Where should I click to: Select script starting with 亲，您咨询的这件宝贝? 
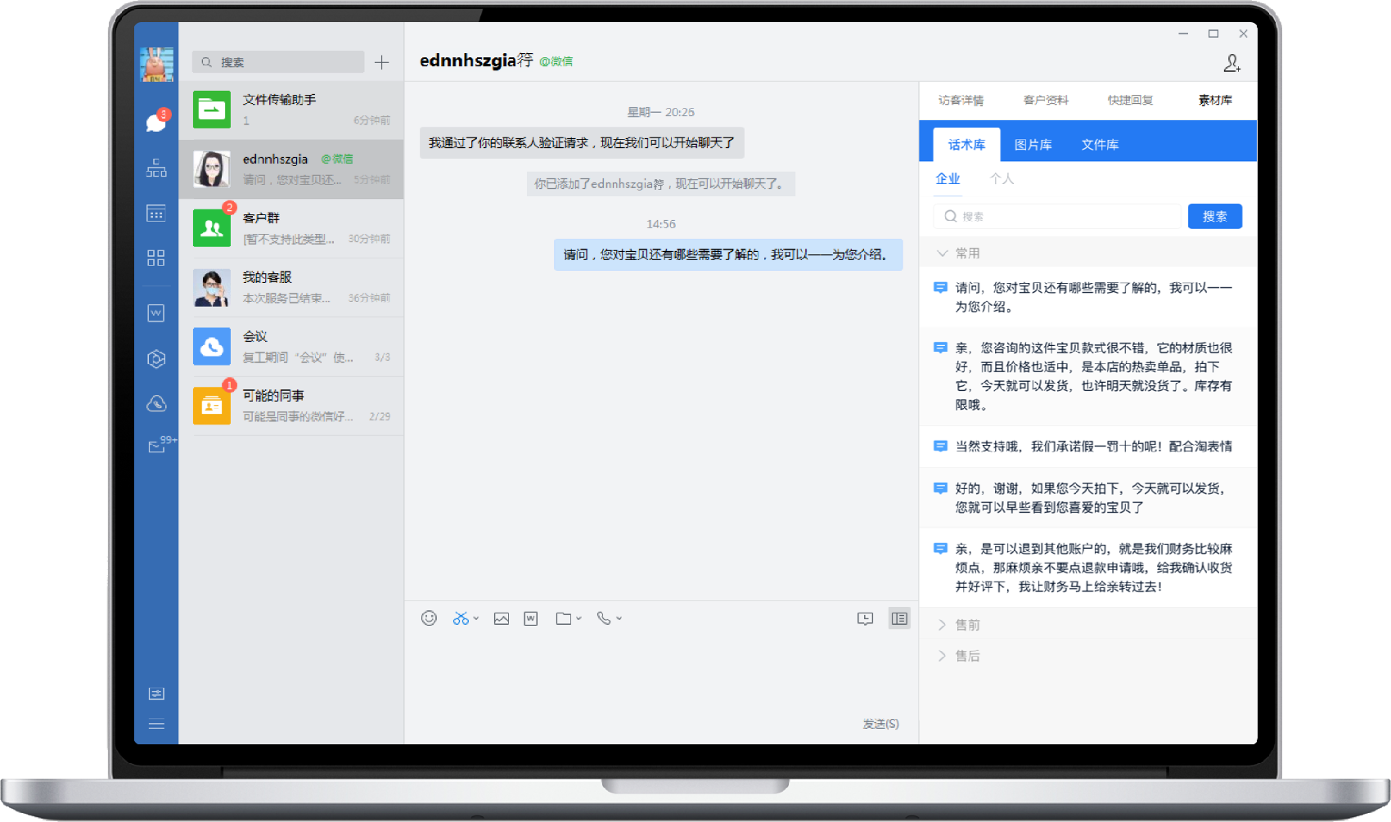coord(1088,376)
